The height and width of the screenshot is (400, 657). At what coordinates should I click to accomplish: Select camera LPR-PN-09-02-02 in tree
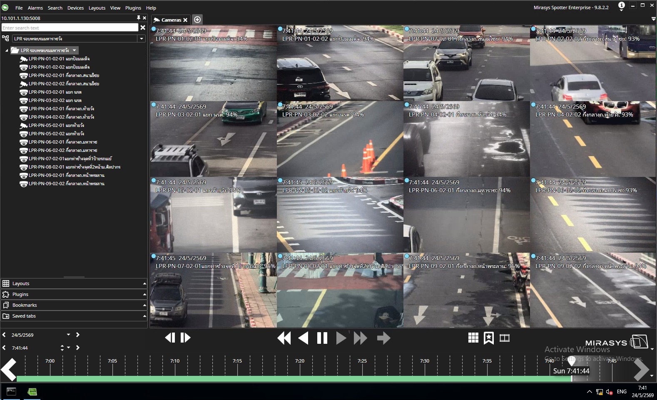[x=66, y=184]
